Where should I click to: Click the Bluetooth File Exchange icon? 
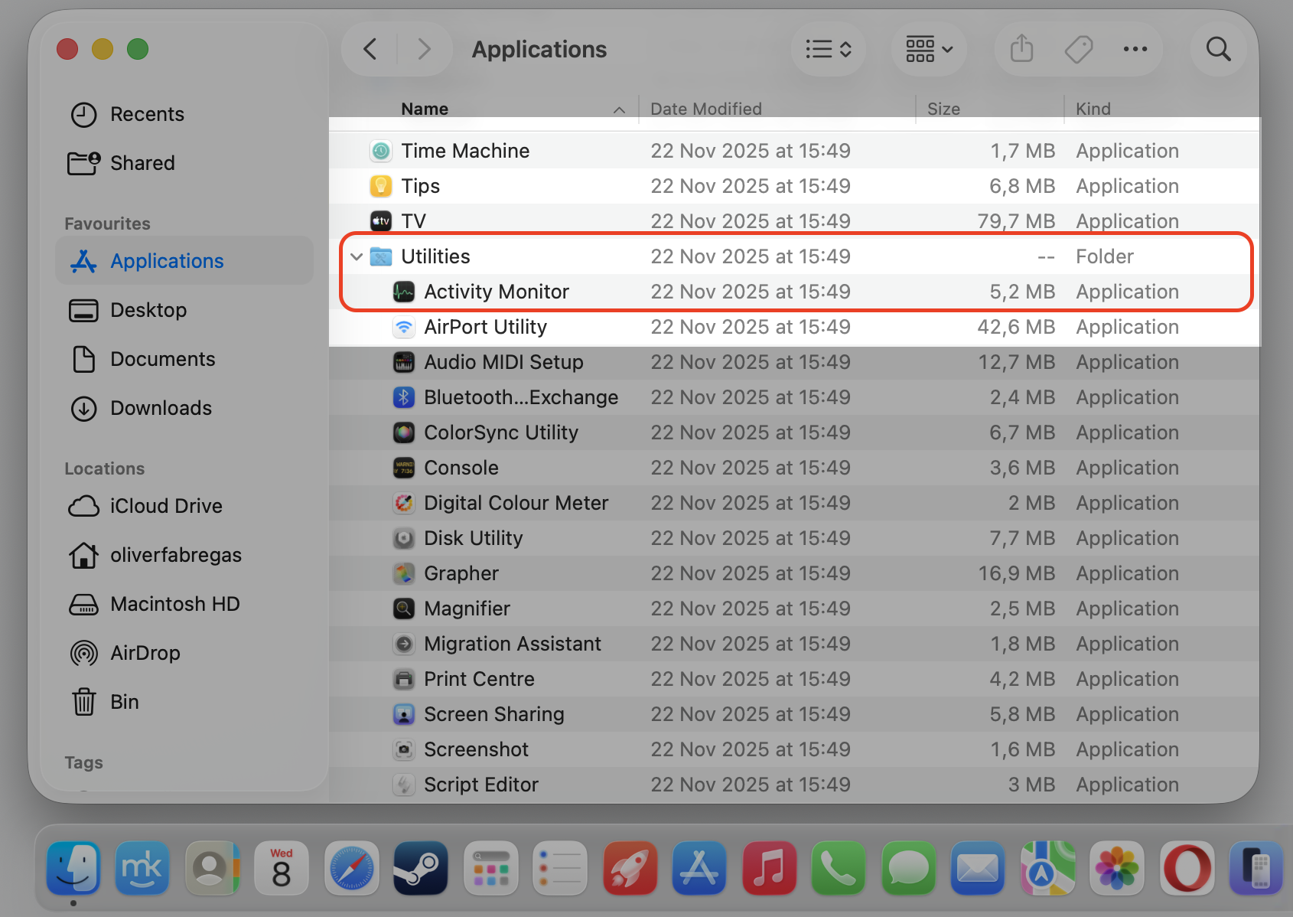click(404, 397)
